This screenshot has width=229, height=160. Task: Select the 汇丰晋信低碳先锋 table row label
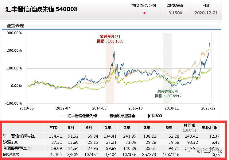tap(19, 136)
